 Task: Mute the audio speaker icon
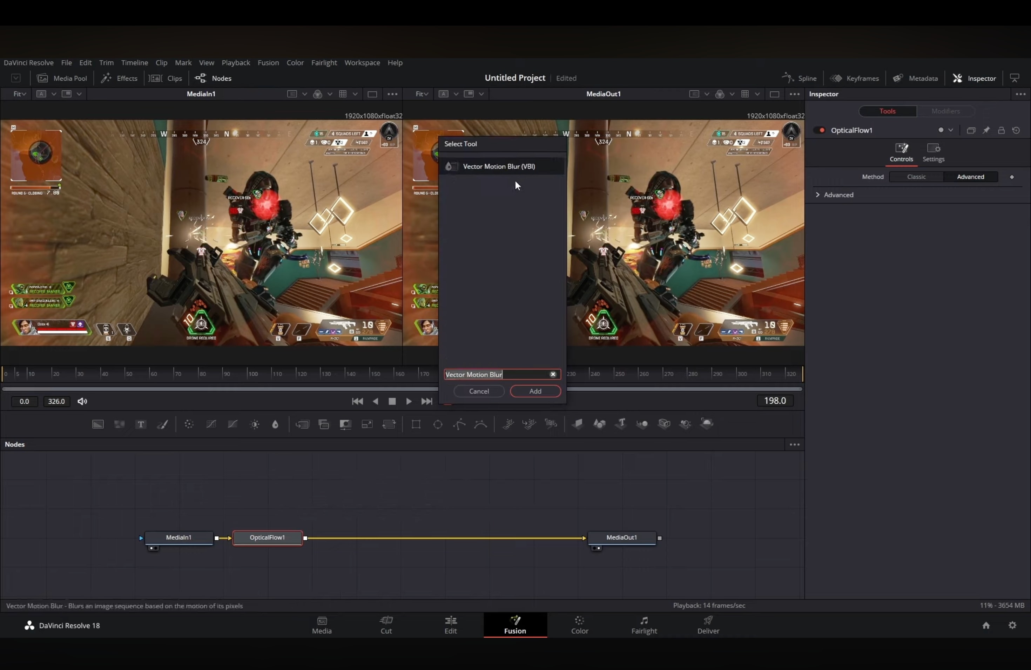pos(82,402)
